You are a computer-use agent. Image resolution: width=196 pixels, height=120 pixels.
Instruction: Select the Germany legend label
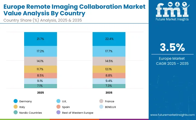point(26,101)
